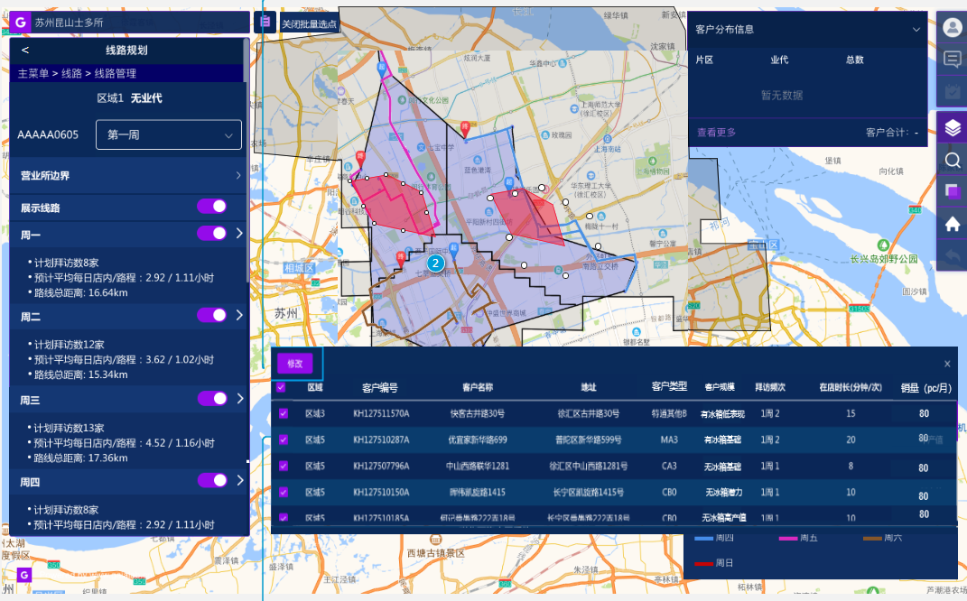Image resolution: width=967 pixels, height=601 pixels.
Task: Toggle the 展示线路 switch
Action: point(211,207)
